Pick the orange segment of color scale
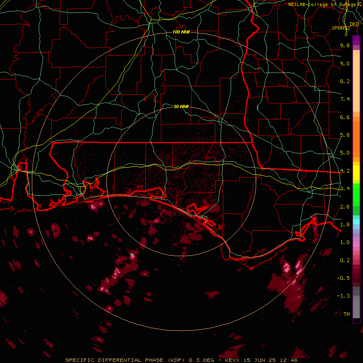The width and height of the screenshot is (363, 363). 356,139
